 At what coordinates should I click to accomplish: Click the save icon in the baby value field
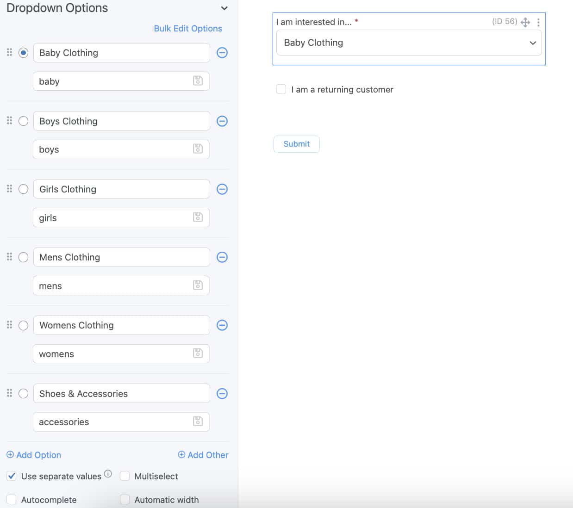pyautogui.click(x=198, y=81)
